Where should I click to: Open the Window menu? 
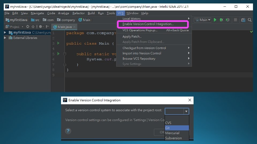click(132, 13)
